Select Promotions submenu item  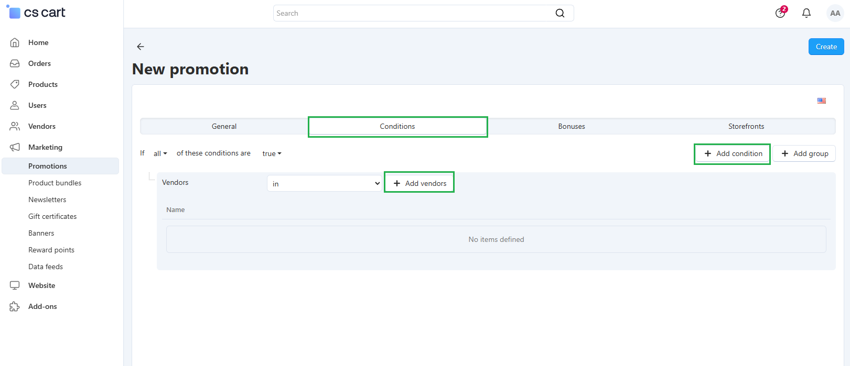(60, 166)
